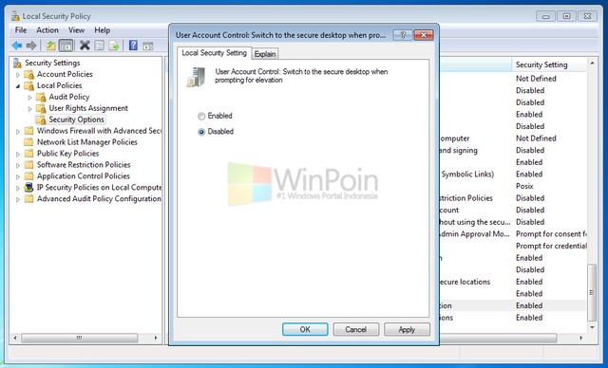The width and height of the screenshot is (608, 368).
Task: Click the "Symbolic Links)" policy row text
Action: 467,175
